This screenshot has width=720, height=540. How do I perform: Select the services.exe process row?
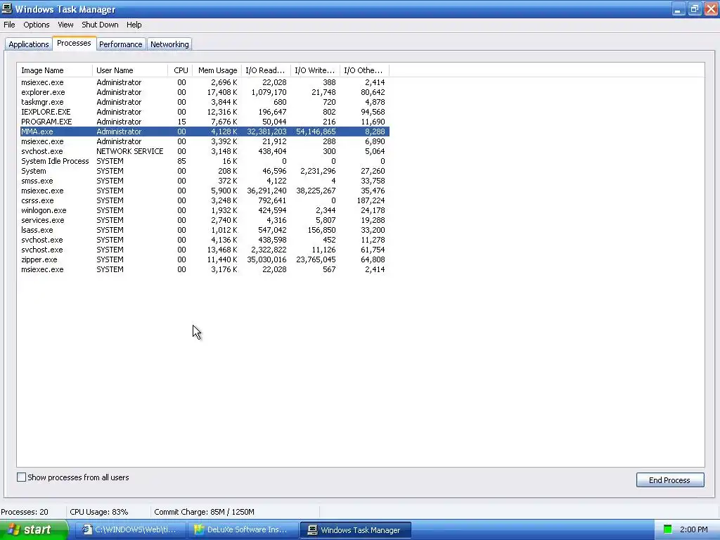pos(203,220)
